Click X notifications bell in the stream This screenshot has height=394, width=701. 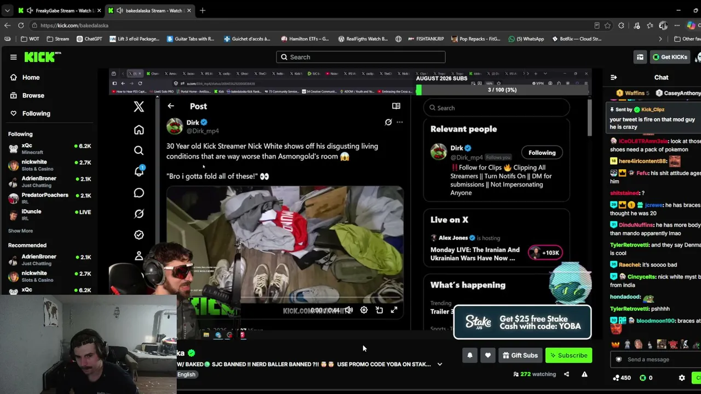pyautogui.click(x=139, y=172)
